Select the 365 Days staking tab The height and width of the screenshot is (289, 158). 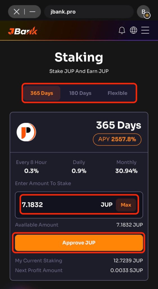42,93
